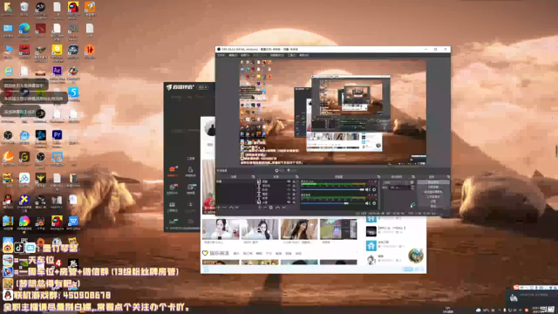Mute the second audio mixer channel
The height and width of the screenshot is (314, 558).
(367, 203)
